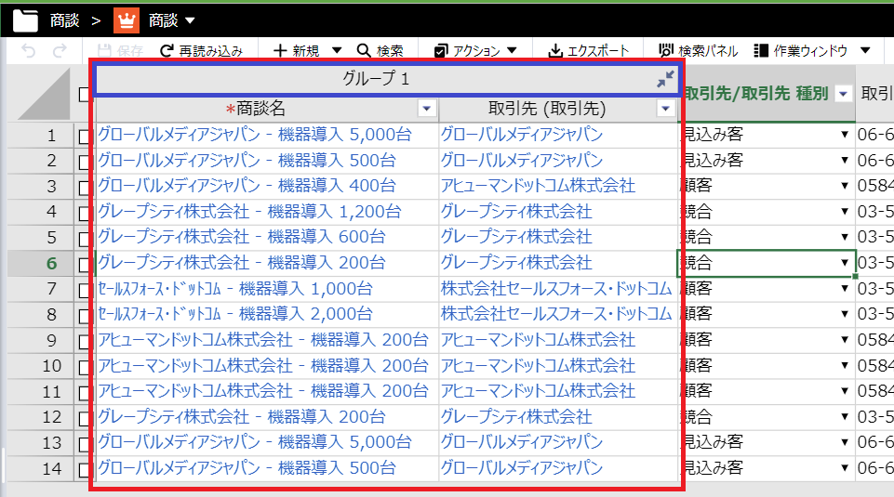Show the 検索パネル

(698, 51)
